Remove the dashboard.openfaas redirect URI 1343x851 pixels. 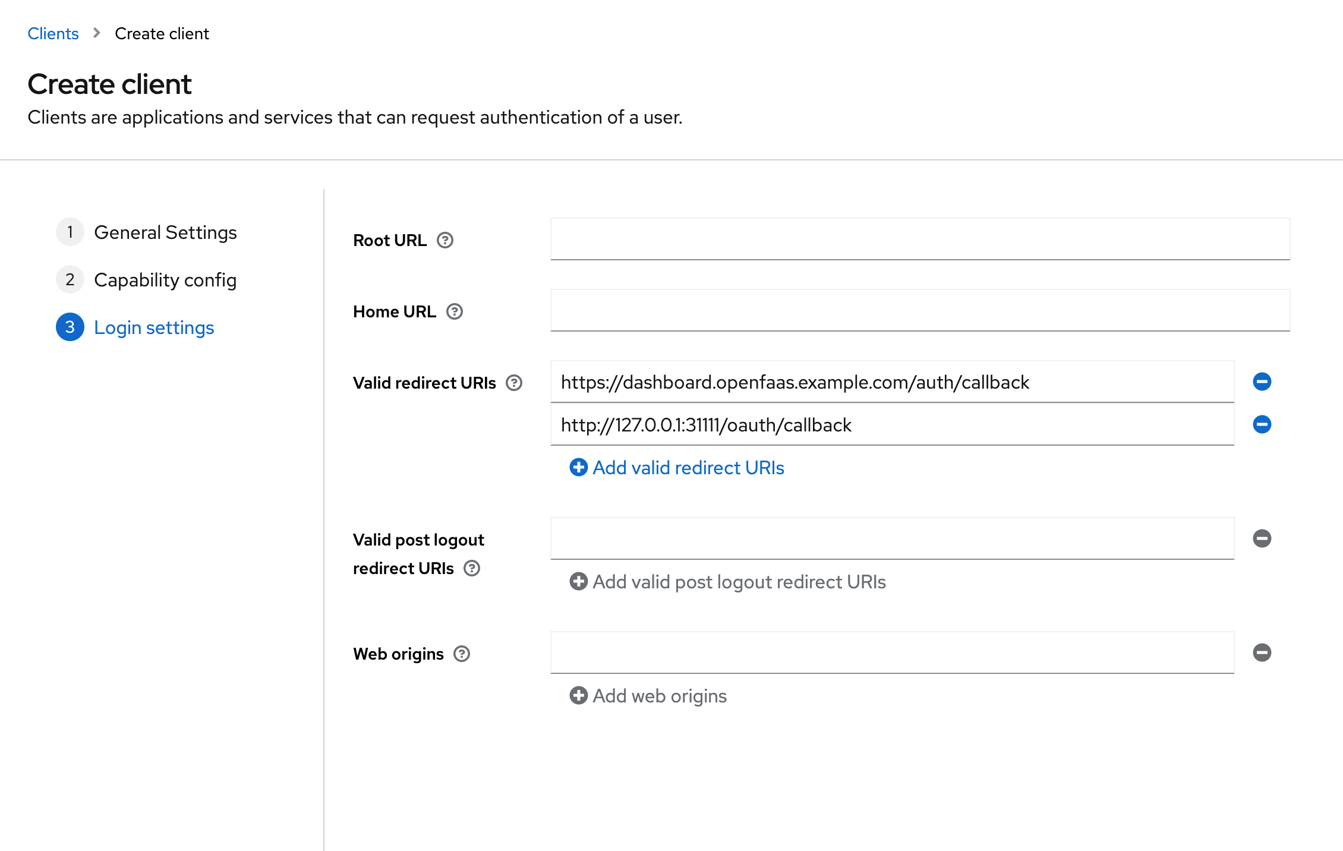click(x=1262, y=382)
